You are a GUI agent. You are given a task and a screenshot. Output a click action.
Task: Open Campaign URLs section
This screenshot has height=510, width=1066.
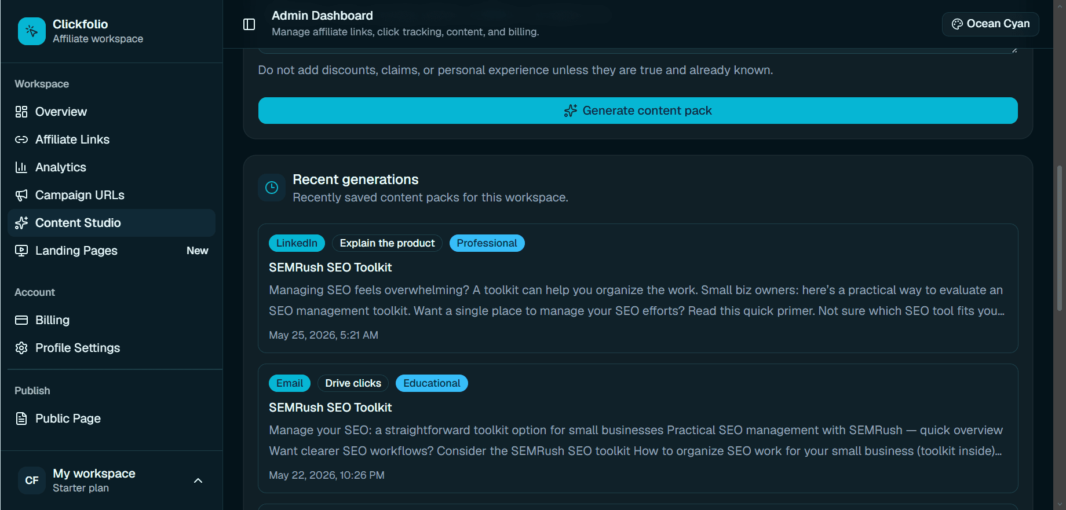click(x=111, y=195)
